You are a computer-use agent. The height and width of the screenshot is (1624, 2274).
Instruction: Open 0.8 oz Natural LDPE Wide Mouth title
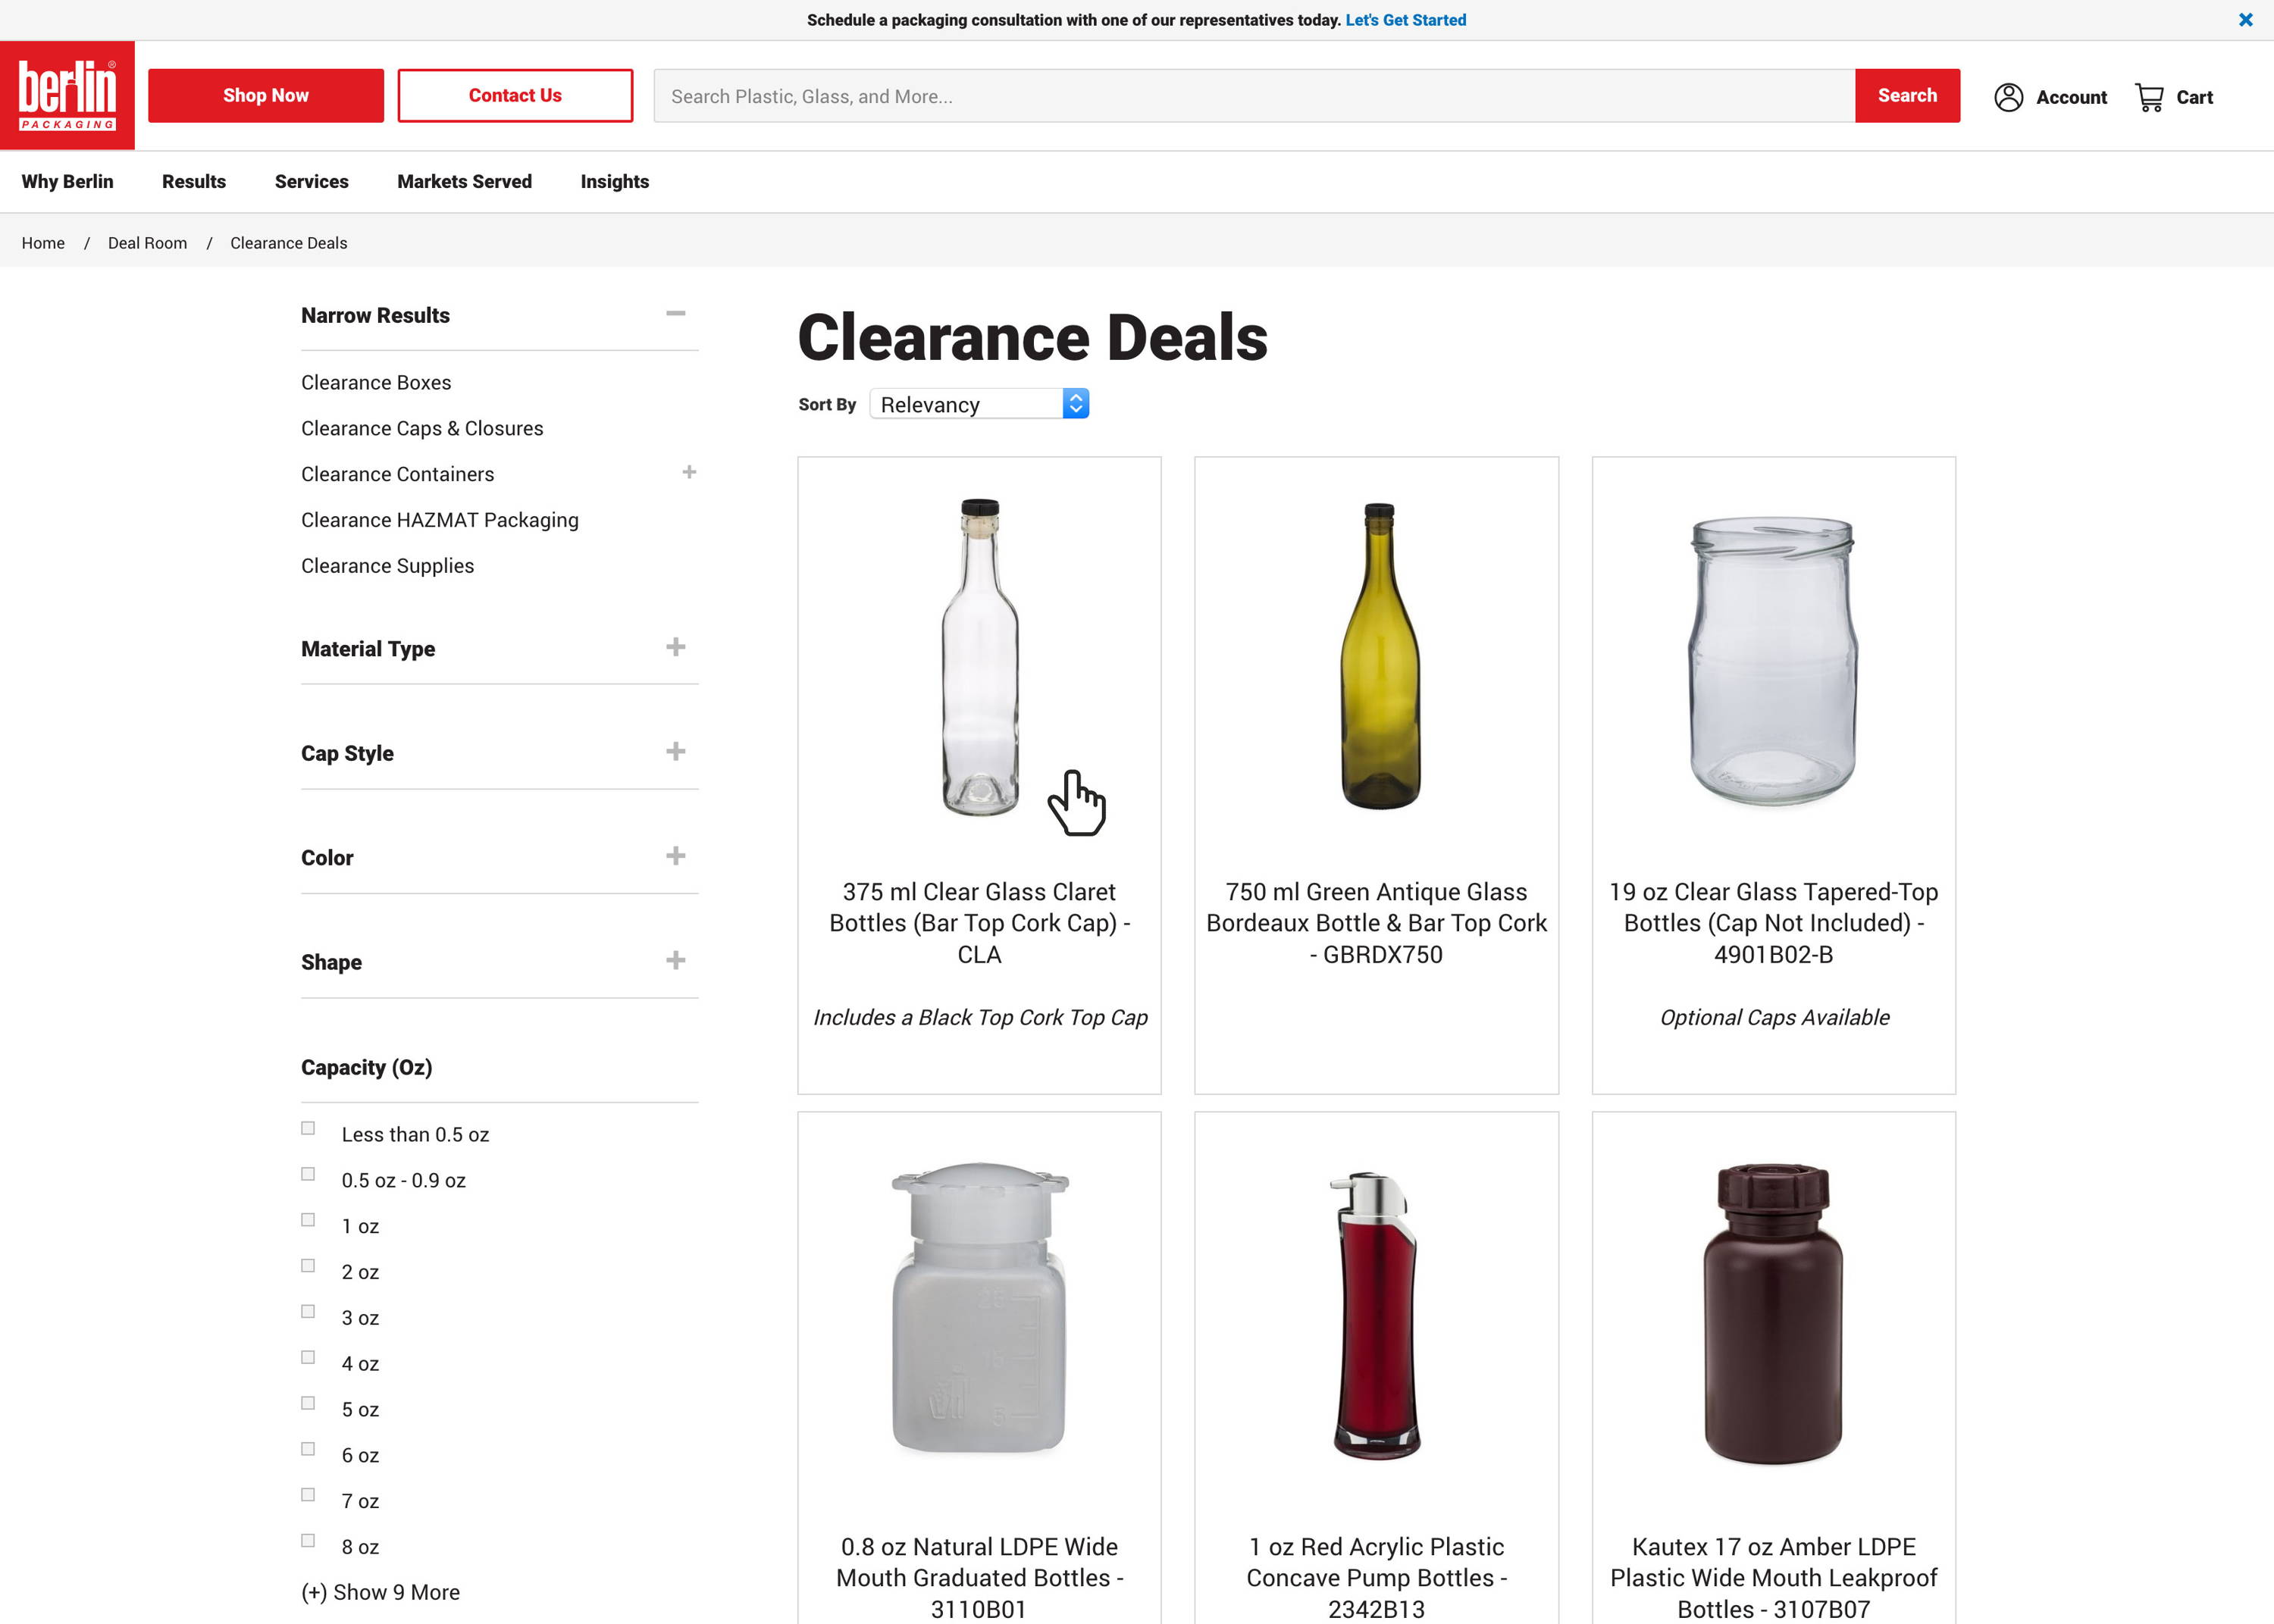click(x=980, y=1577)
